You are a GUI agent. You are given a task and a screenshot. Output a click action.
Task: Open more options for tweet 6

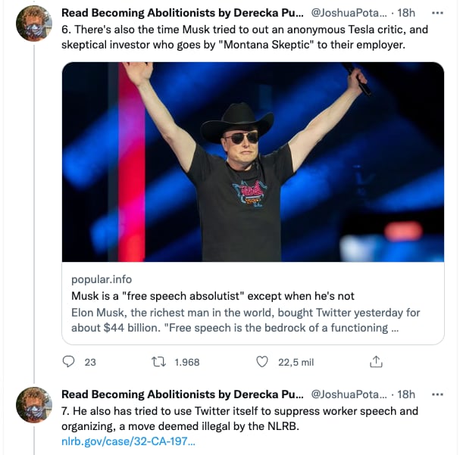(437, 14)
